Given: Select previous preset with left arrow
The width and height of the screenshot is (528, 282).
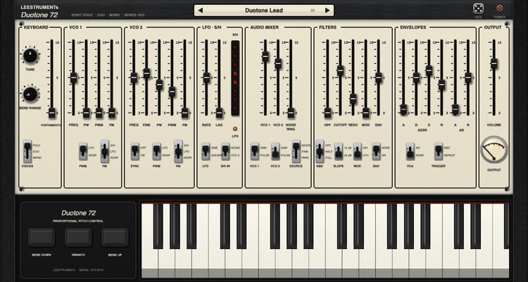Looking at the screenshot, I should tap(201, 11).
